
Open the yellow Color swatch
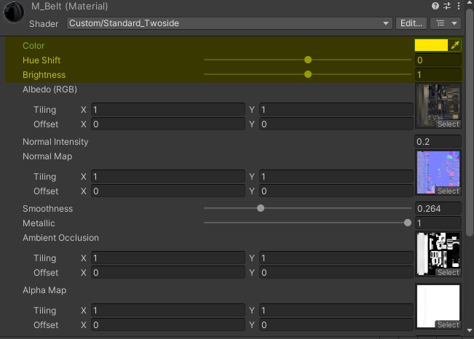coord(431,45)
